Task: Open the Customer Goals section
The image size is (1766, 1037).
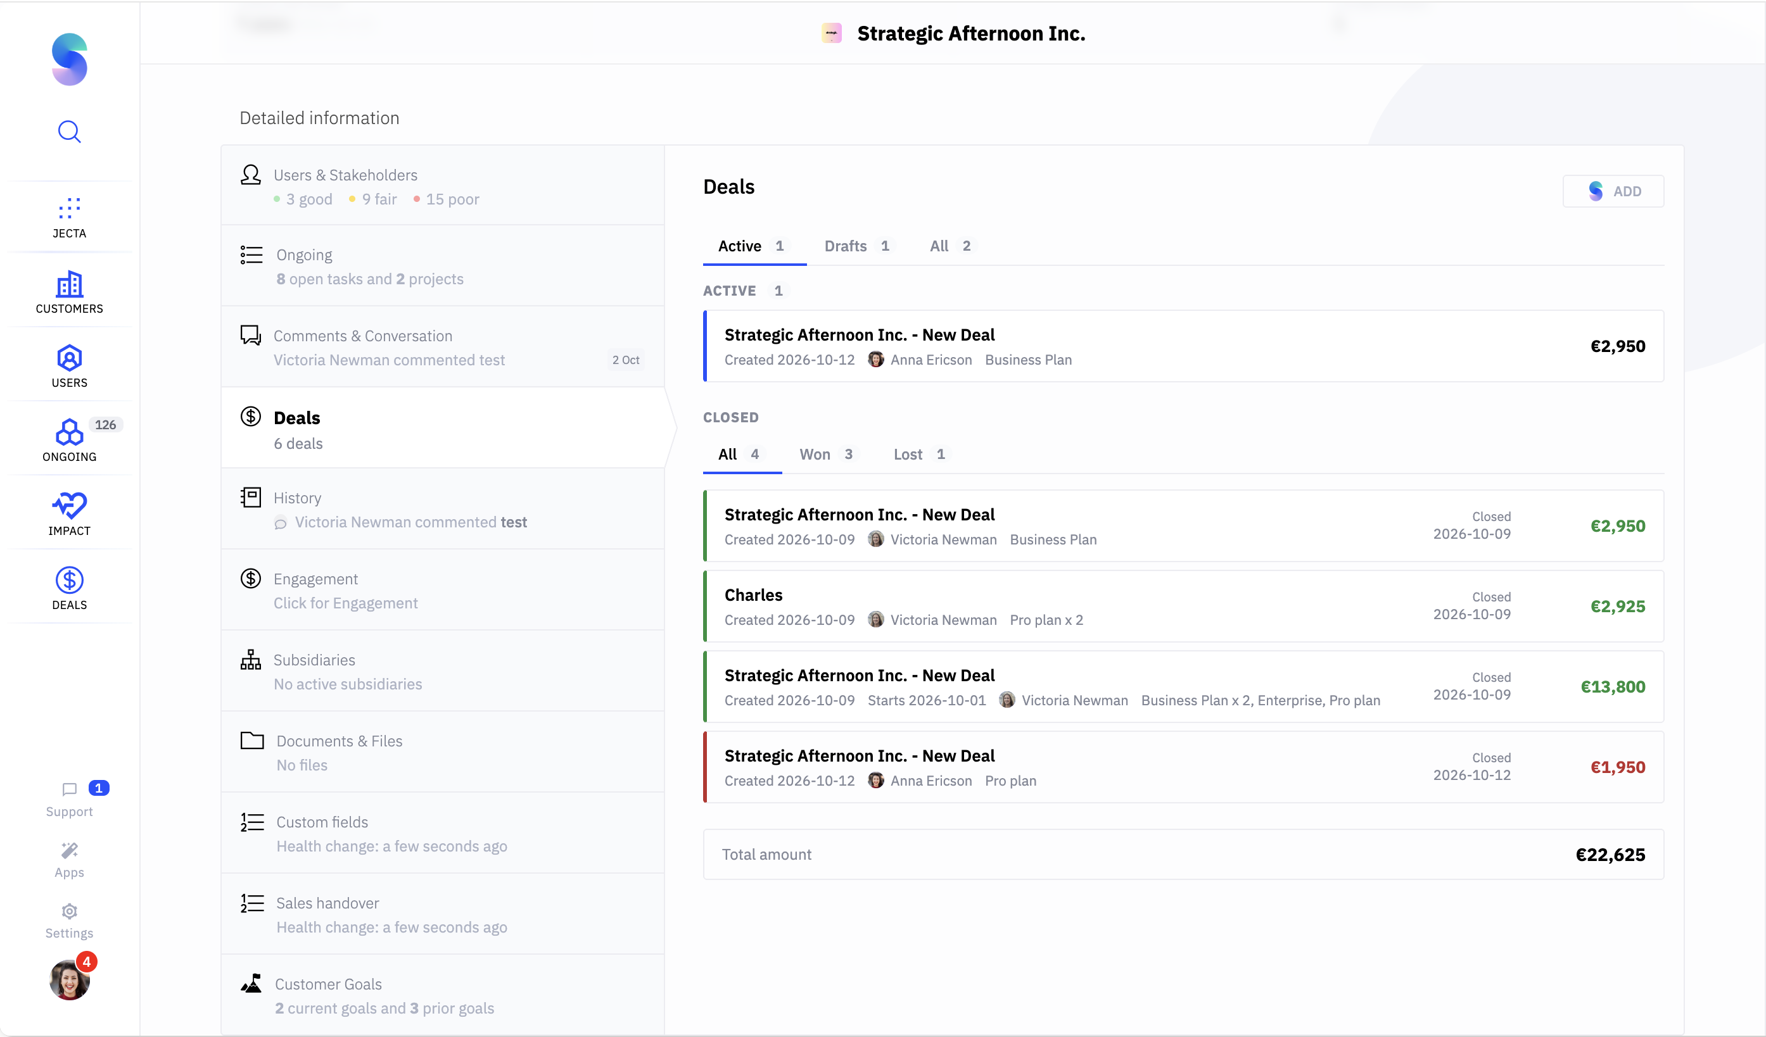Action: pos(442,995)
